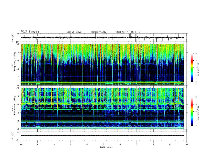Click the ch.2 colorbar top value '-3'
Screen dimensions: 210x162
[196, 97]
